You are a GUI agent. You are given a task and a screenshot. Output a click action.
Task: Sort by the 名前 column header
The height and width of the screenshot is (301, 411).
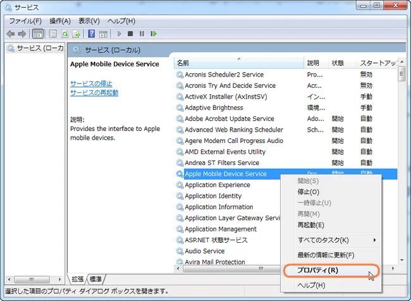click(x=238, y=63)
